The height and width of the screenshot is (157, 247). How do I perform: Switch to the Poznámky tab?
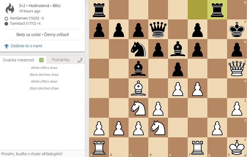click(x=61, y=60)
